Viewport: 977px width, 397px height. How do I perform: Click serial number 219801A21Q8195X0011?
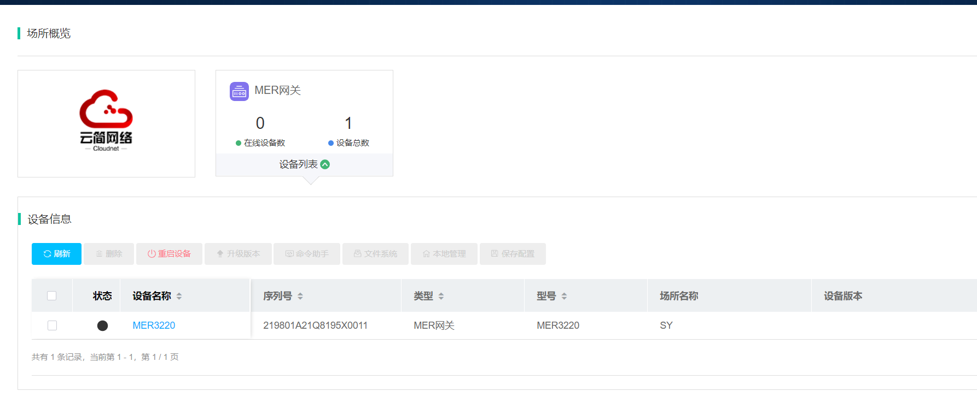316,325
